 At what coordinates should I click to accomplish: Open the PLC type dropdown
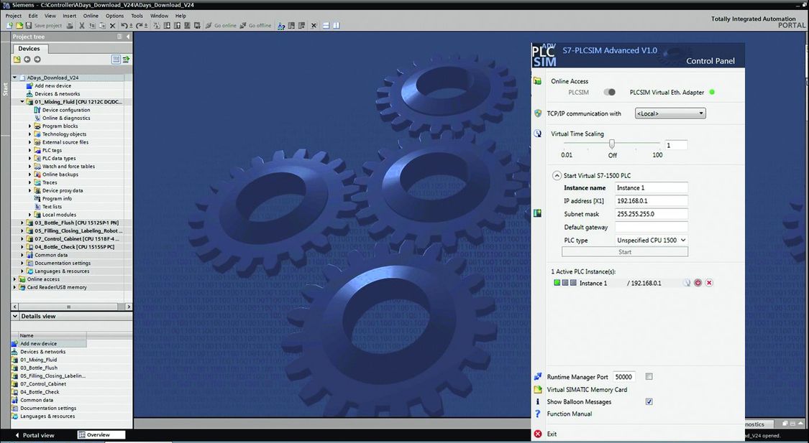pyautogui.click(x=651, y=240)
